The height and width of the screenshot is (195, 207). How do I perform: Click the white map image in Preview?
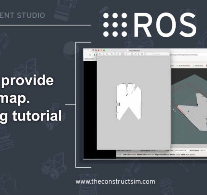click(129, 102)
